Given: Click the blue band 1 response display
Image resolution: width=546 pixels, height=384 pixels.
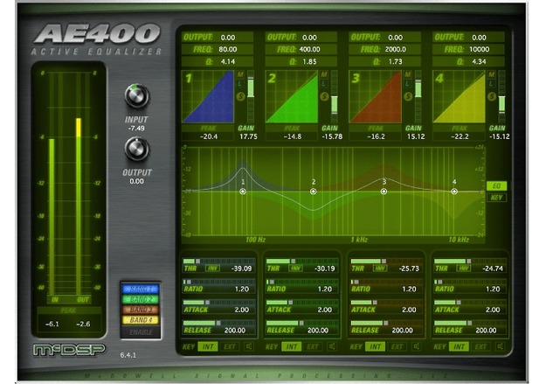Looking at the screenshot, I should click(208, 96).
